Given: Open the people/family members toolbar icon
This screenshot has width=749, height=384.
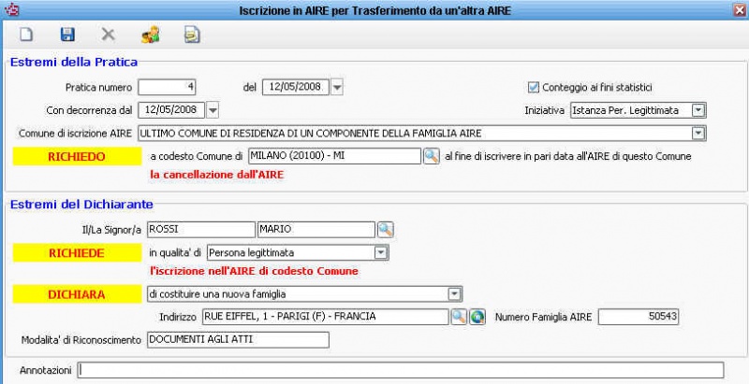Looking at the screenshot, I should click(x=151, y=35).
